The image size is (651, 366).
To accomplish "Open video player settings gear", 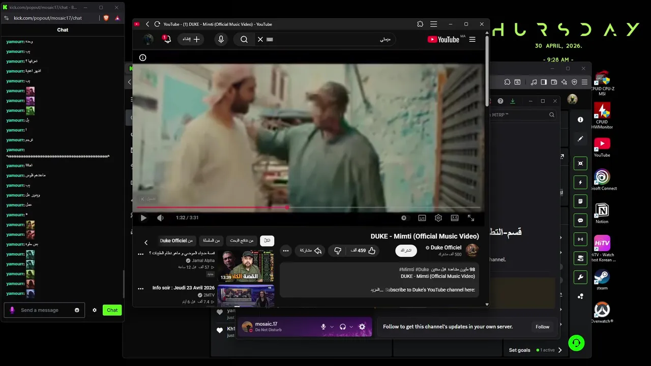I will pos(438,218).
